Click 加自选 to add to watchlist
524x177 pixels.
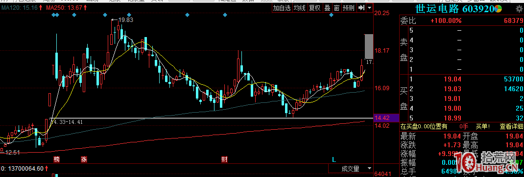[x=282, y=8]
